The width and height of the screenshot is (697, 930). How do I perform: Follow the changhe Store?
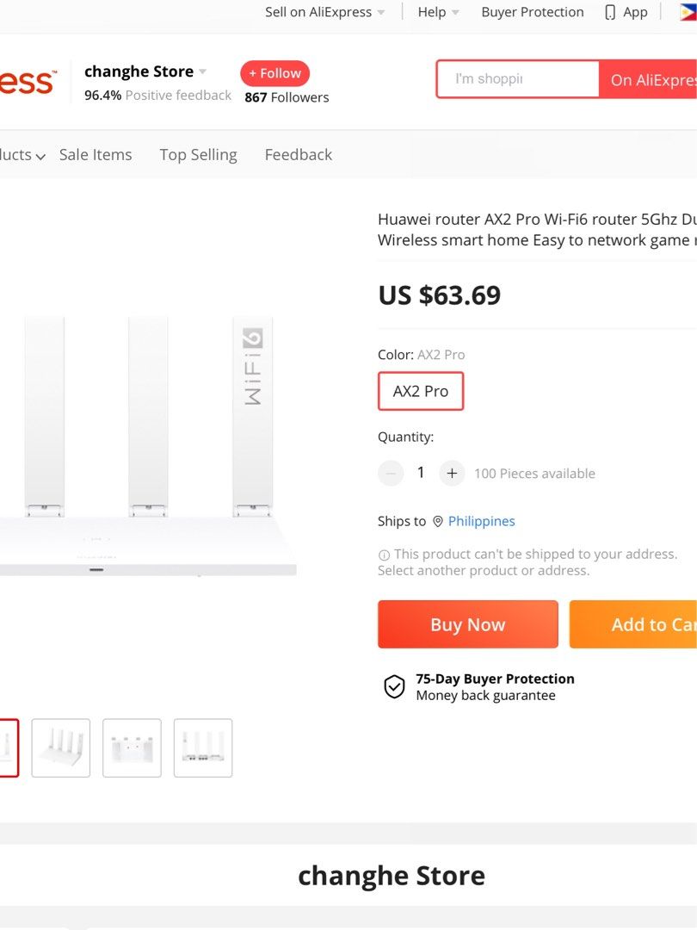point(274,73)
